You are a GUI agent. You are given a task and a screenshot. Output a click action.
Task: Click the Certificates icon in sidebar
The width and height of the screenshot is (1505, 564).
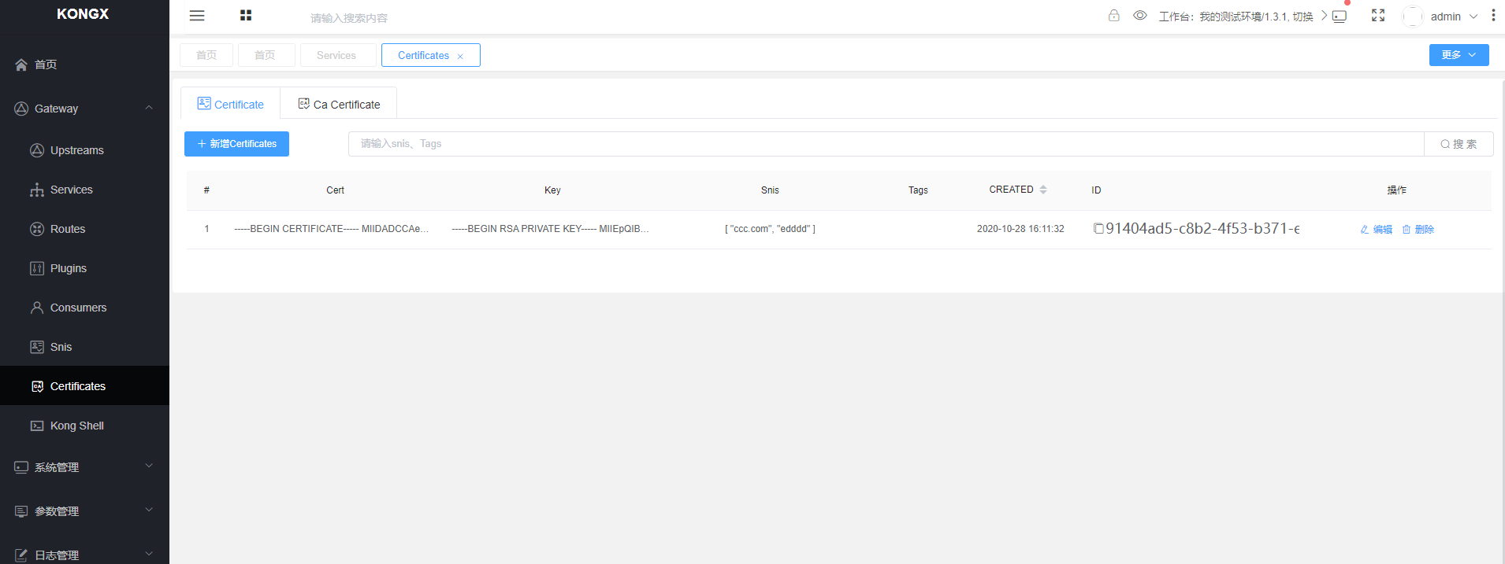coord(37,386)
